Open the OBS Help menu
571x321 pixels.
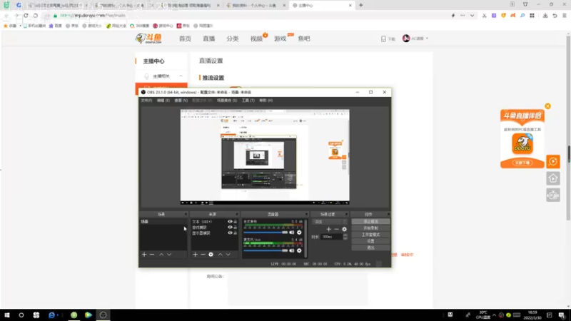(x=266, y=101)
